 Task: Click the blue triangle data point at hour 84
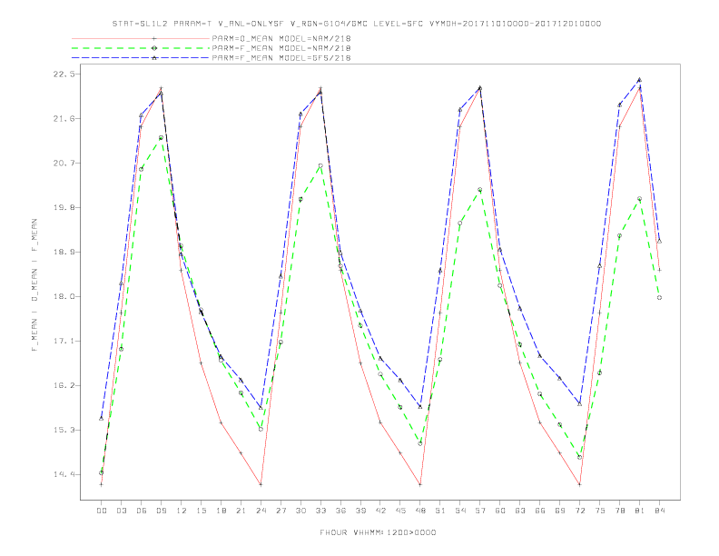[x=659, y=241]
